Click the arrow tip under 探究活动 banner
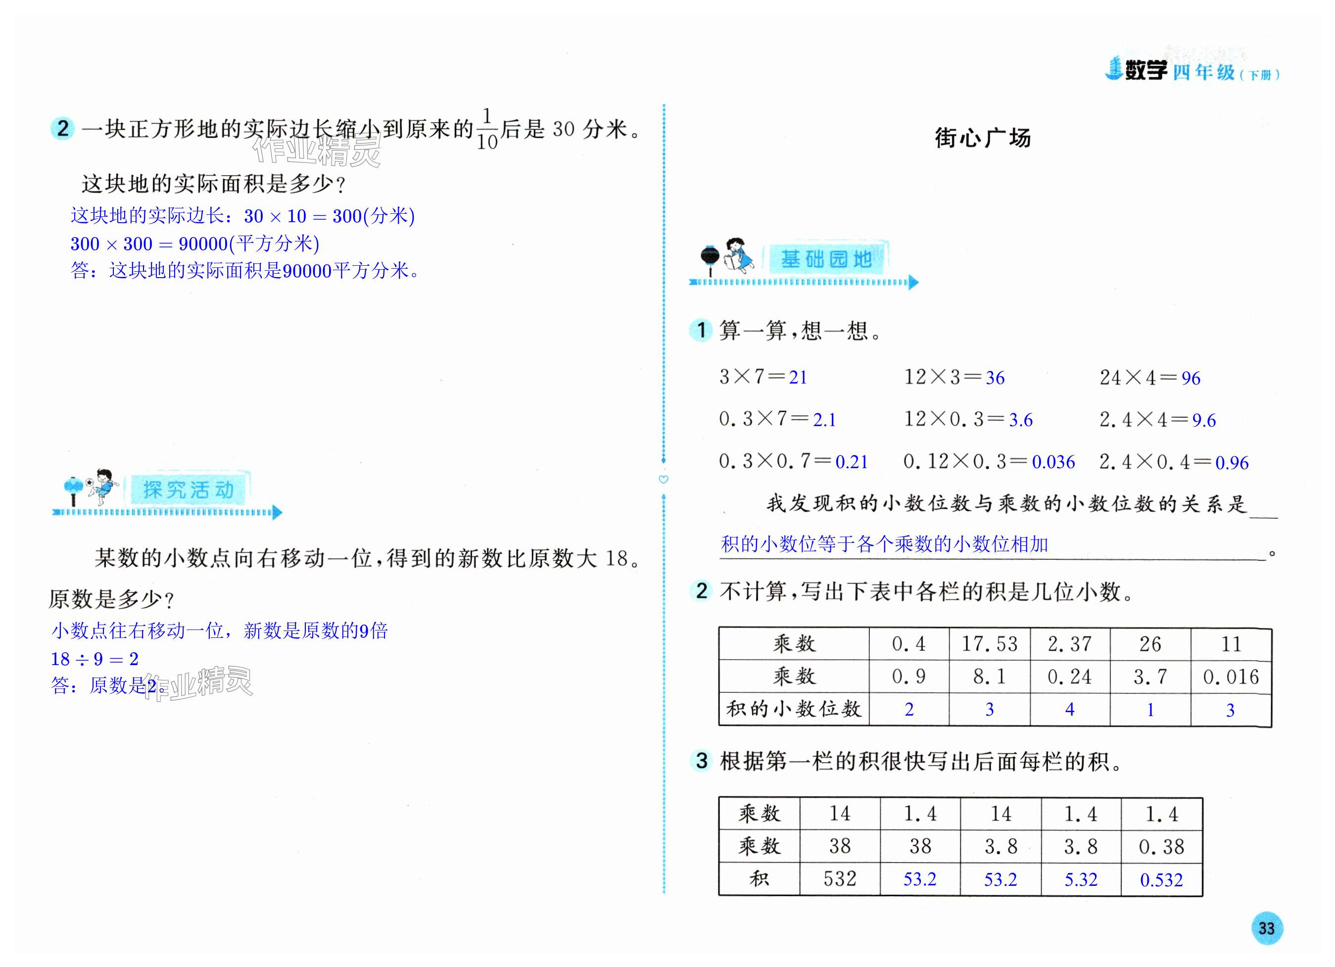Image resolution: width=1335 pixels, height=967 pixels. point(277,513)
